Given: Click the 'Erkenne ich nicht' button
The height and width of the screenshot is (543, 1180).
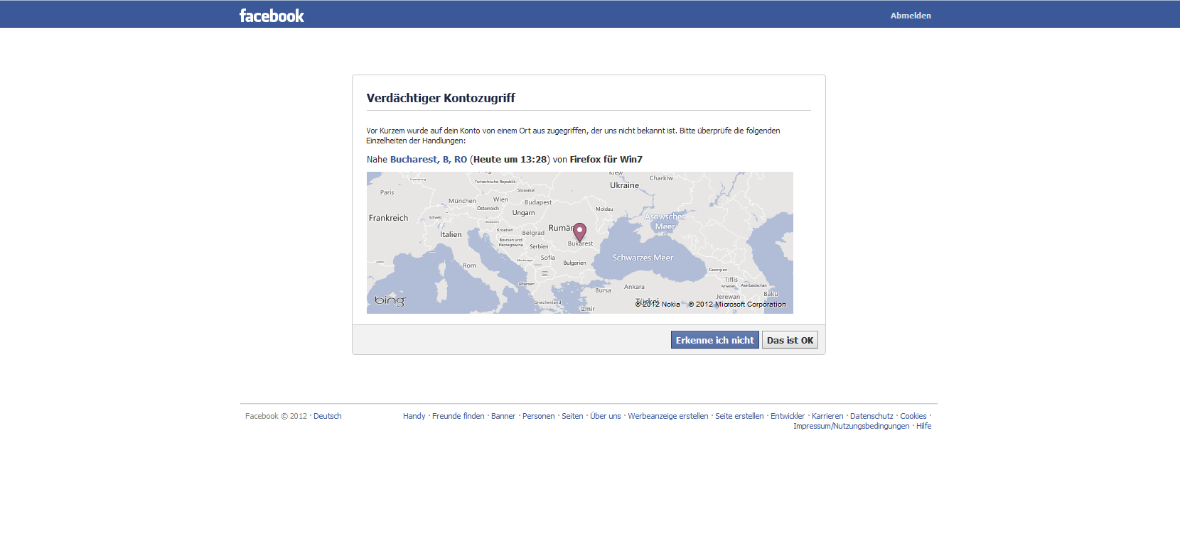Looking at the screenshot, I should (x=714, y=340).
